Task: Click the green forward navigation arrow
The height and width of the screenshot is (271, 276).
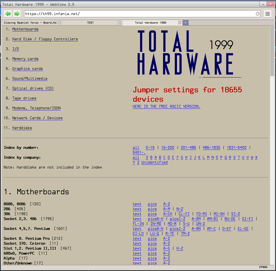Action: coord(16,13)
